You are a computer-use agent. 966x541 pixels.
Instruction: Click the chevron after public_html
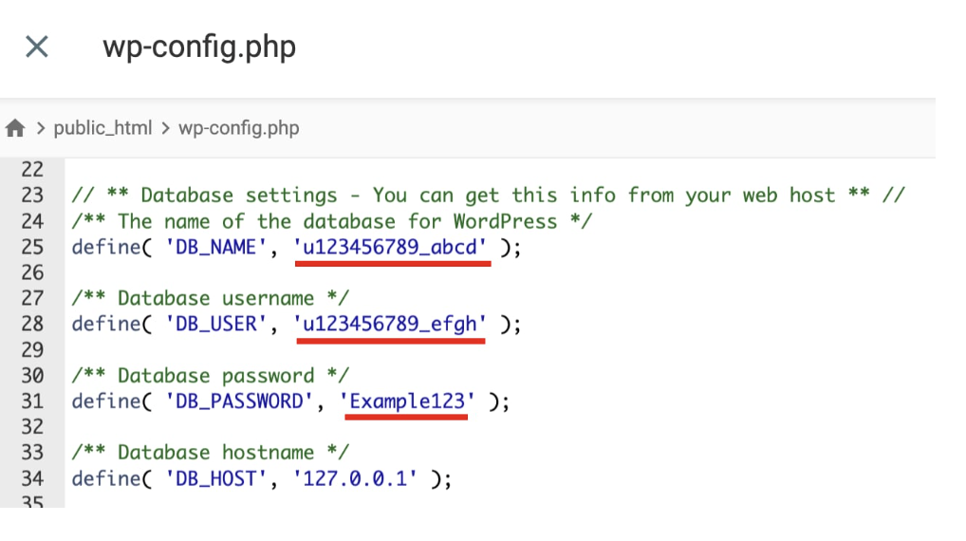coord(165,128)
